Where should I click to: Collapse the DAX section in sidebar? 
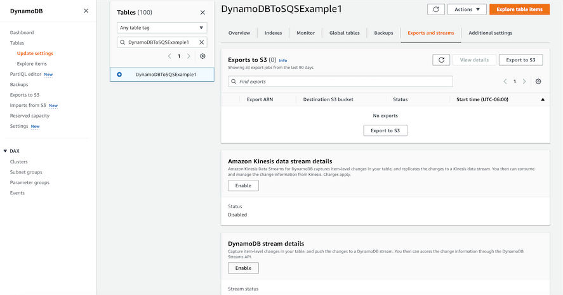[x=6, y=151]
